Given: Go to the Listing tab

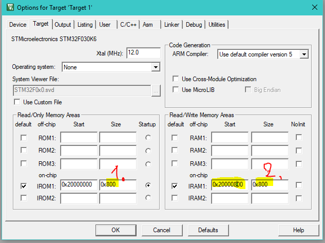Looking at the screenshot, I should (85, 25).
